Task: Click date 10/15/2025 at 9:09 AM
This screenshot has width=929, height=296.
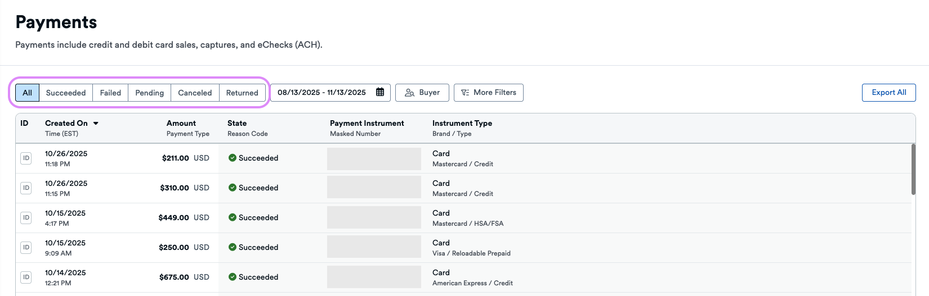Action: pyautogui.click(x=65, y=248)
